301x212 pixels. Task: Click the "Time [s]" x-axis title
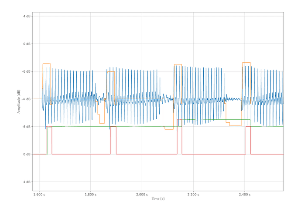click(x=158, y=199)
